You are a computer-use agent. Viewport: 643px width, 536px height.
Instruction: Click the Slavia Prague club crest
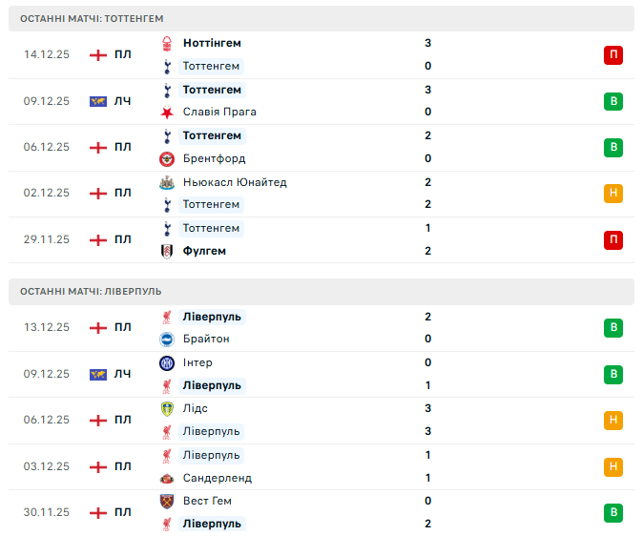[167, 113]
